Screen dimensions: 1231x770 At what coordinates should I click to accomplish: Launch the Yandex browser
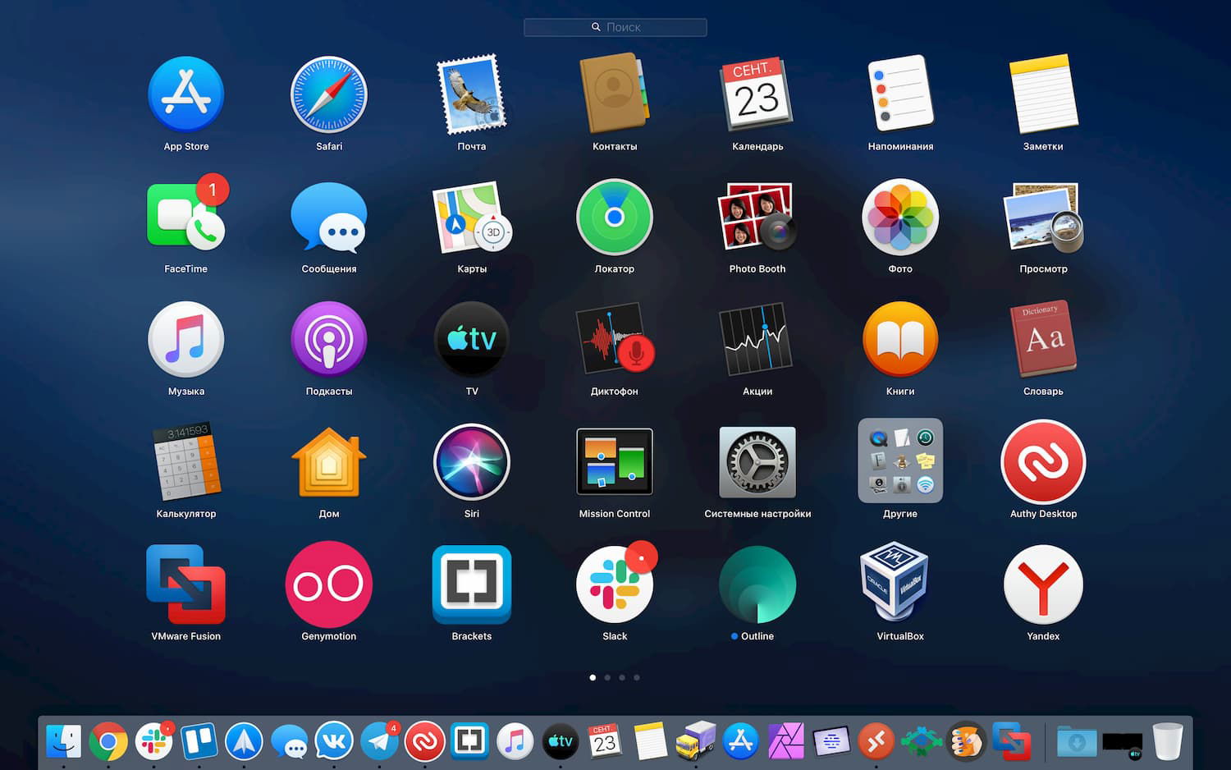pyautogui.click(x=1042, y=584)
